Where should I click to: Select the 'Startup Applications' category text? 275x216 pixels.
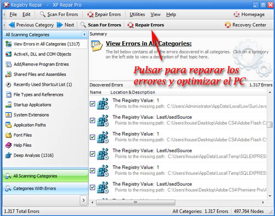[x=32, y=104]
